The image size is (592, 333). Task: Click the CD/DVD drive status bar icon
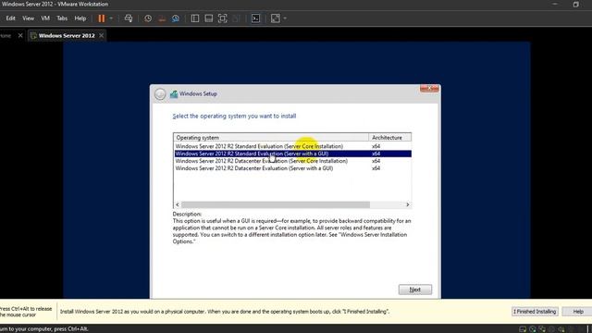pyautogui.click(x=533, y=329)
